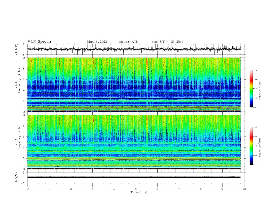Viewport: 275px width, 212px height.
Task: Click the ch.1 "Frequency (kHz)" axis label
Action: click(x=19, y=81)
